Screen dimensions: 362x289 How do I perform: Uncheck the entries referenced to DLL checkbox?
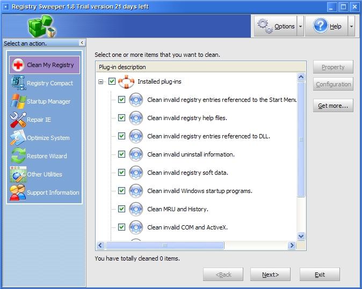coord(122,136)
